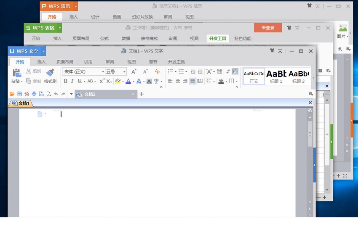Click the Copy icon in clipboard group
The height and width of the screenshot is (227, 358).
tap(29, 81)
